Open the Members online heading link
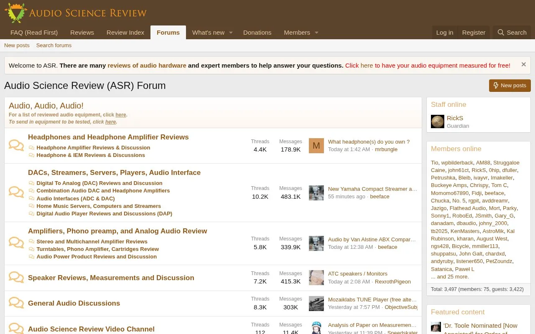535x334 pixels. point(456,149)
